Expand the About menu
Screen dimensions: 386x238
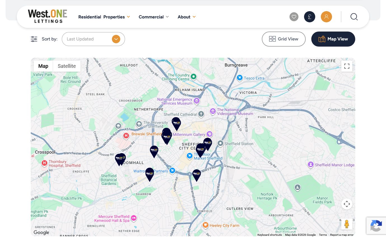pyautogui.click(x=187, y=17)
